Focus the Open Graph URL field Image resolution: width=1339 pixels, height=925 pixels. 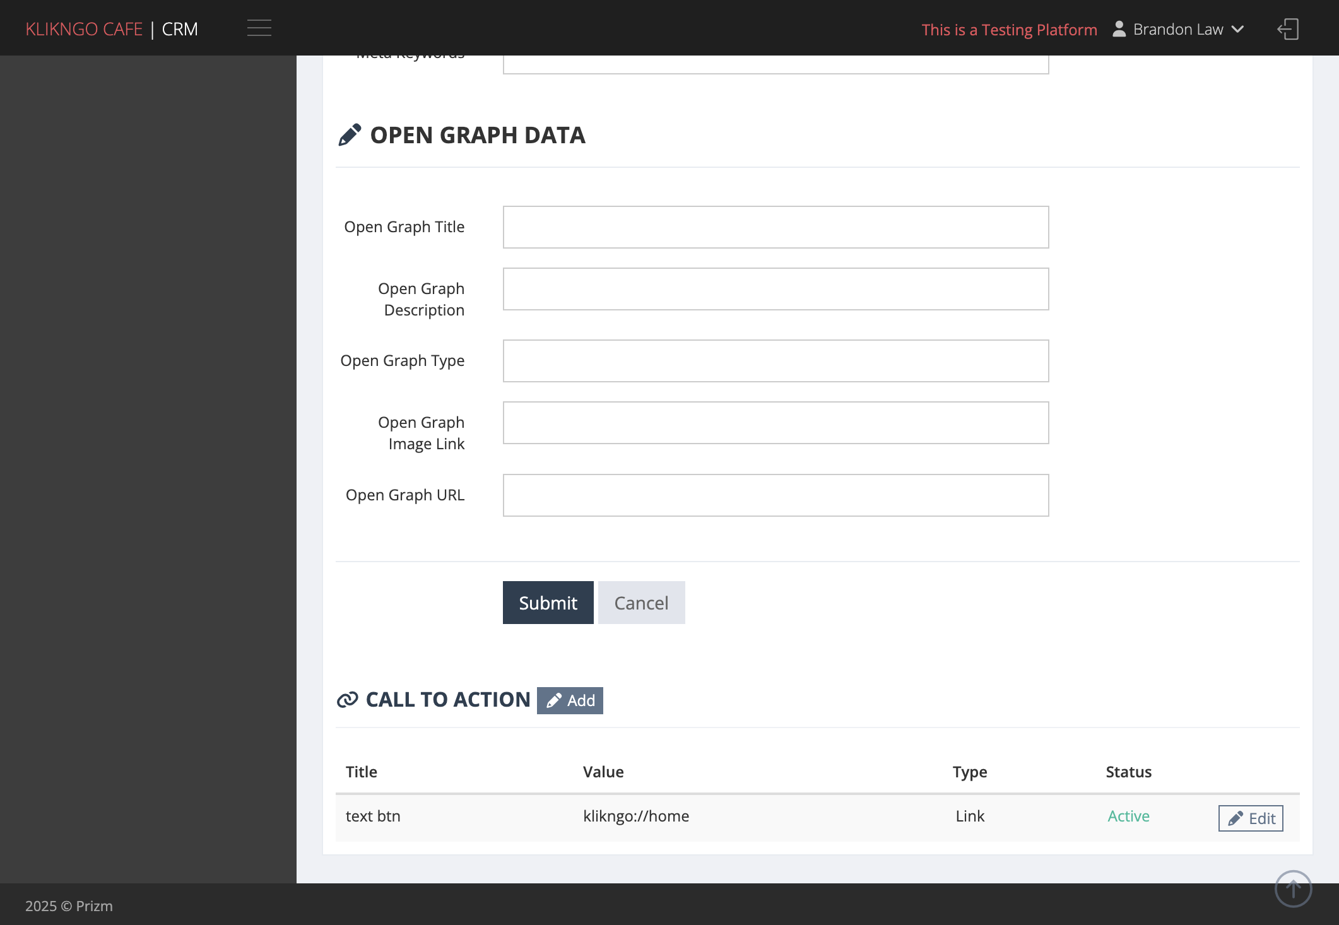click(x=776, y=495)
